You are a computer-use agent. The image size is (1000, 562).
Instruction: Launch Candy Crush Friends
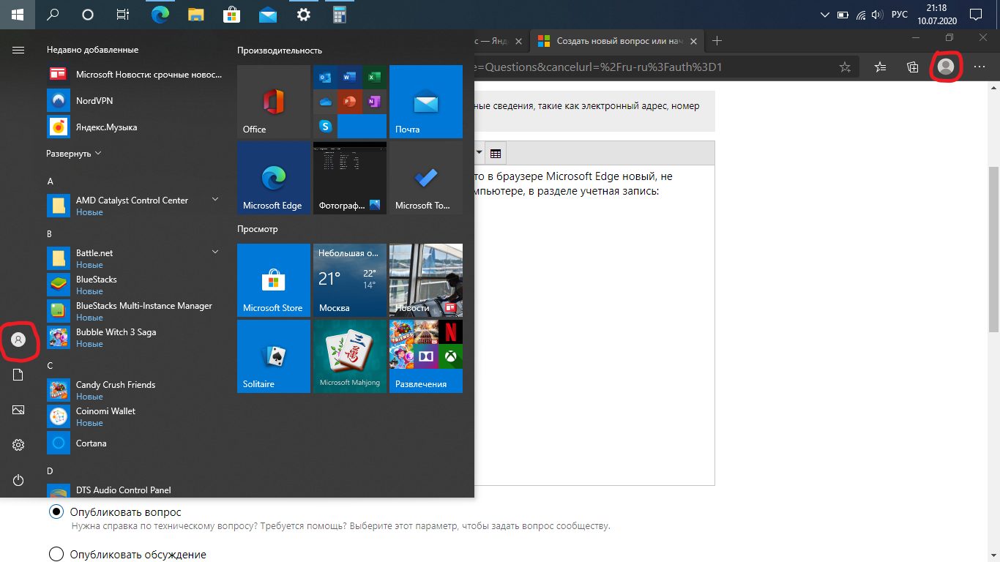(x=135, y=390)
